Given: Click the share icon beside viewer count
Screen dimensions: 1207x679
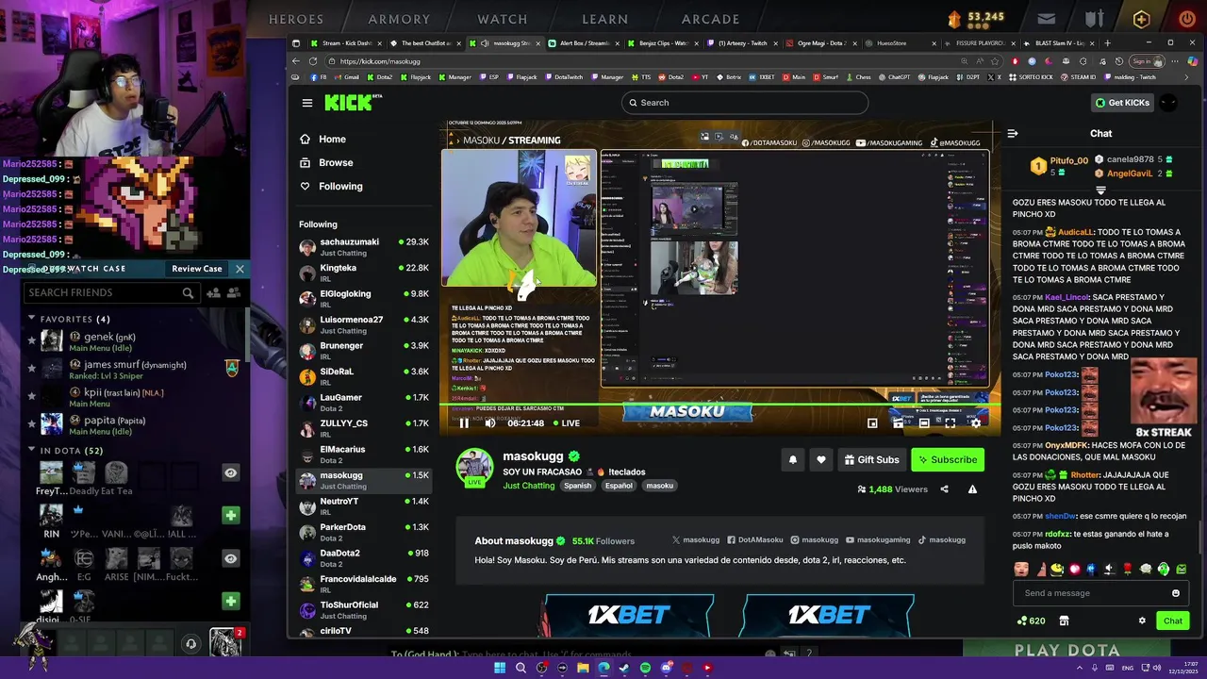Looking at the screenshot, I should (x=944, y=489).
